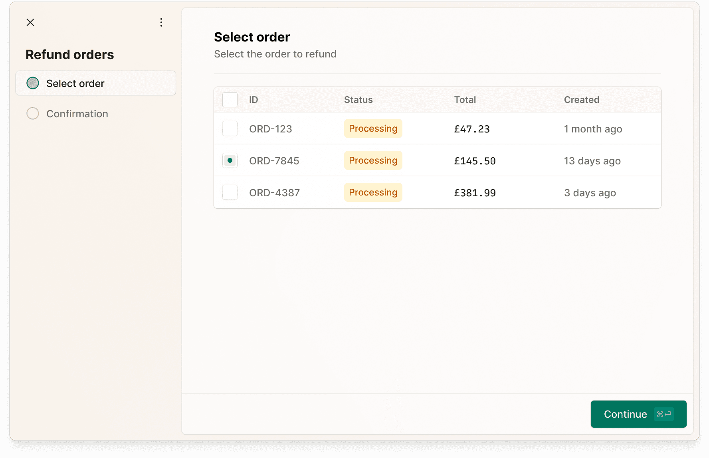This screenshot has height=458, width=709.
Task: Click the Processing badge for ORD-7845
Action: pos(373,160)
